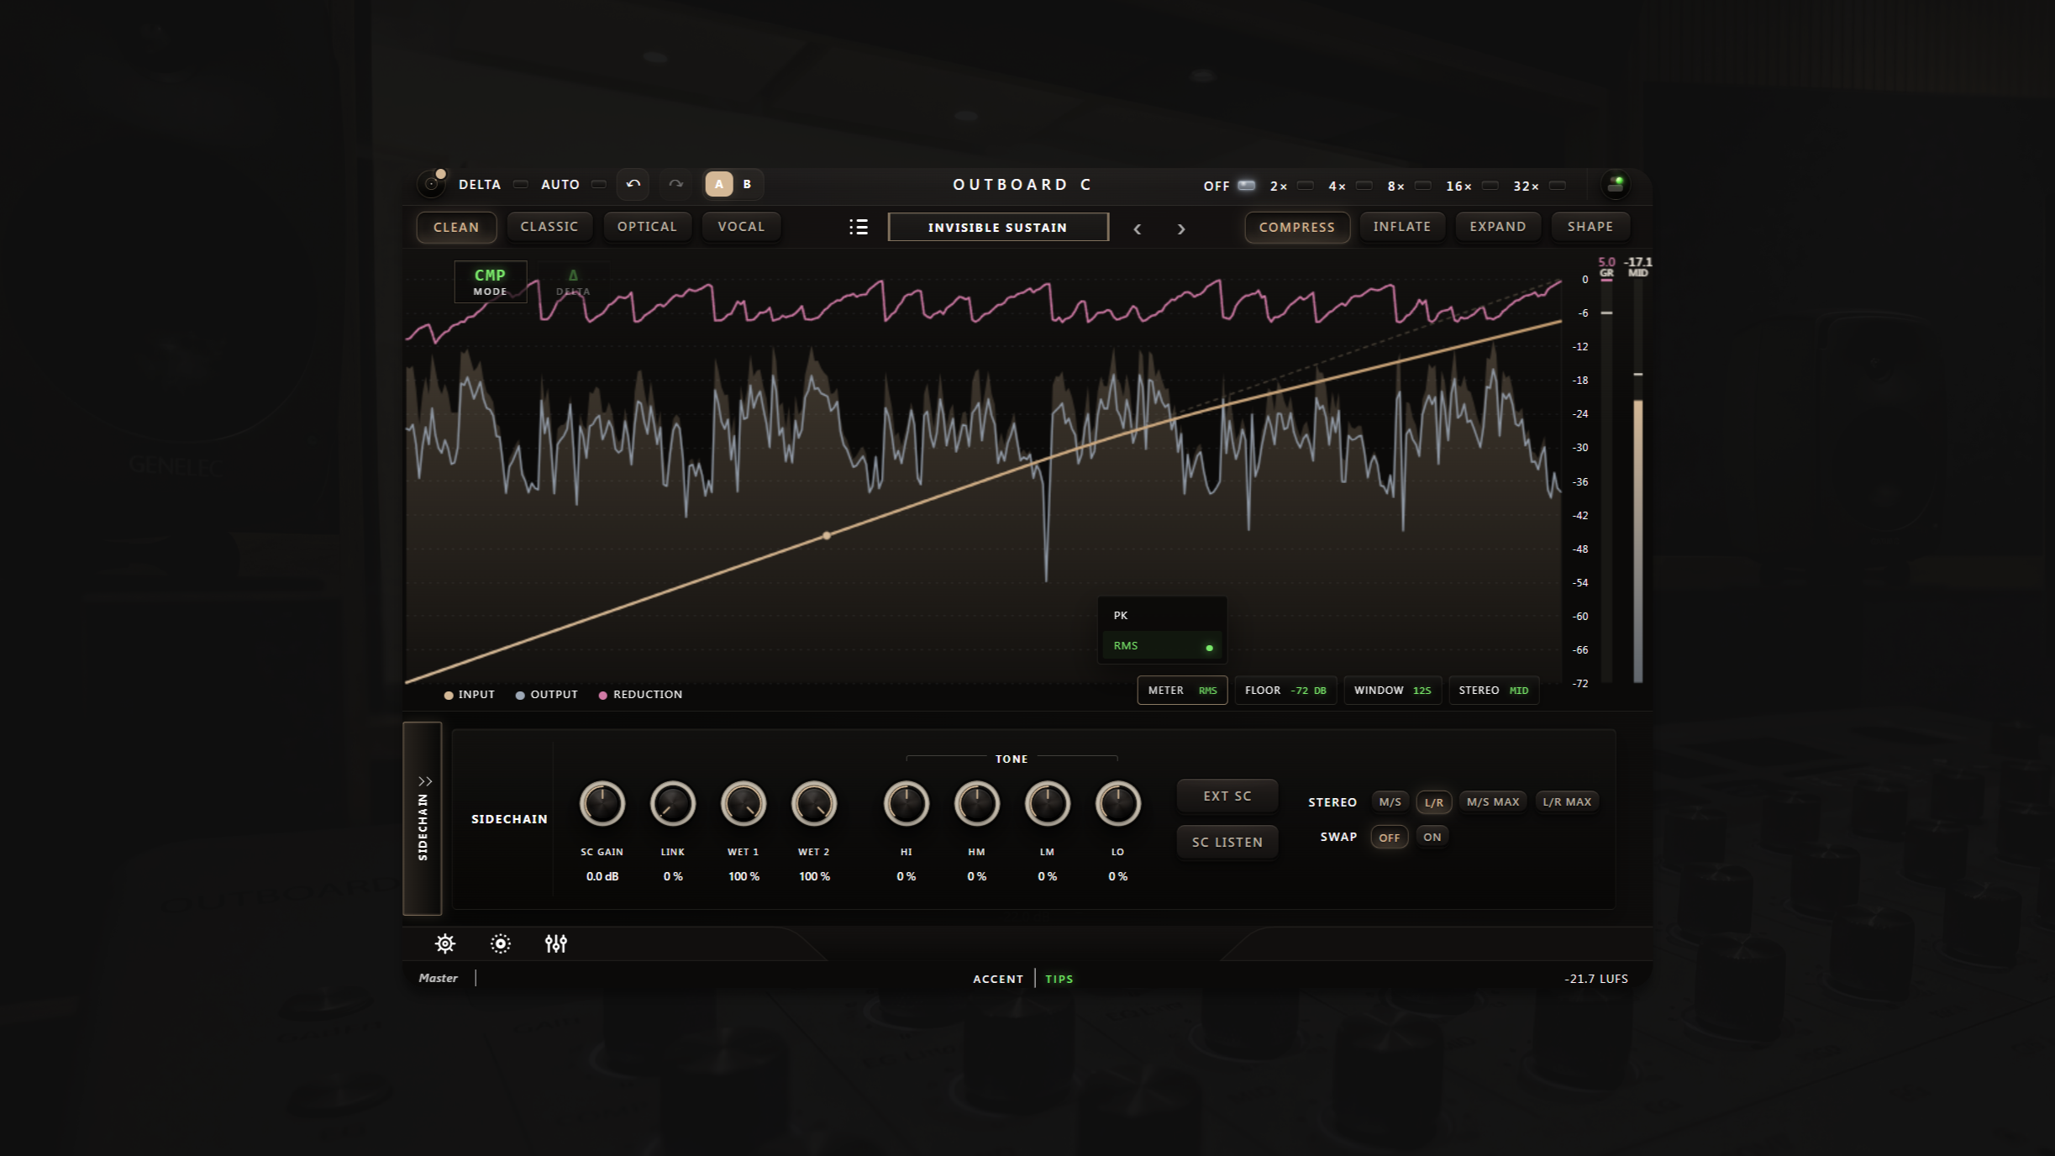Go to previous preset arrow

coord(1137,229)
